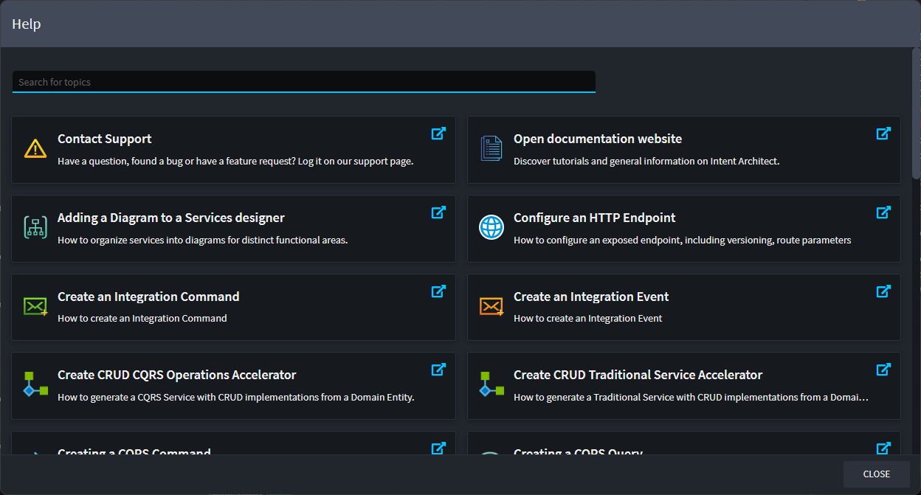This screenshot has width=921, height=495.
Task: Click the diagram icon for Services designer
Action: point(35,228)
